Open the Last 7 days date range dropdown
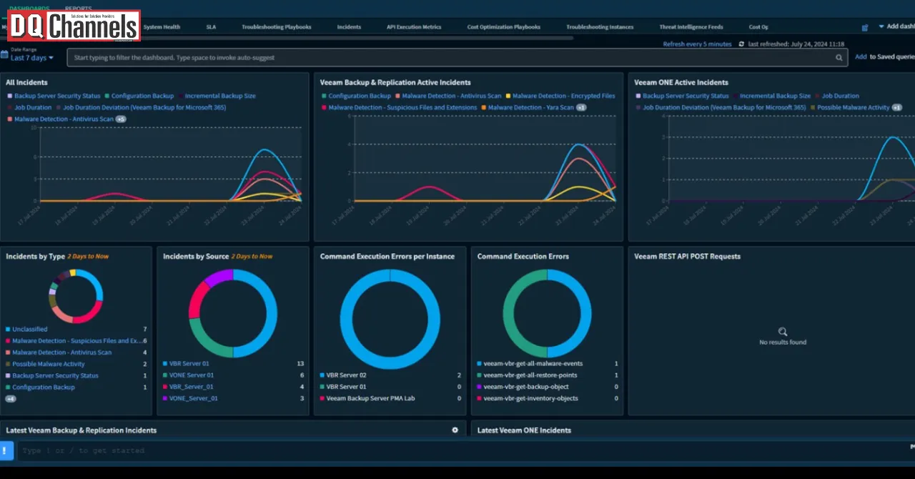Viewport: 915px width, 479px height. [x=31, y=58]
